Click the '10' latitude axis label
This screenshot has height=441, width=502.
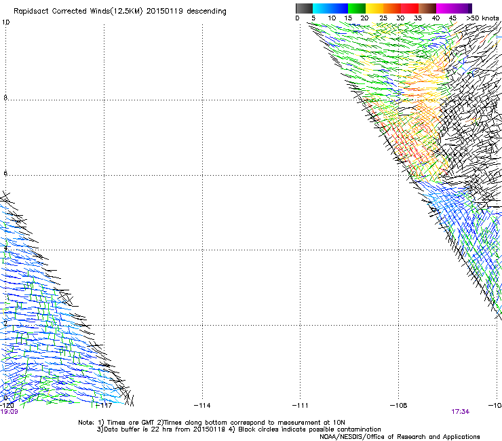coord(5,22)
